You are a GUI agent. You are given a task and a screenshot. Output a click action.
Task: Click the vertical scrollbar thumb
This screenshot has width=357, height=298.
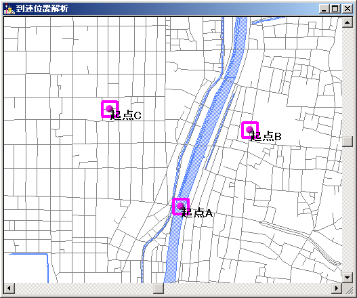(348, 142)
